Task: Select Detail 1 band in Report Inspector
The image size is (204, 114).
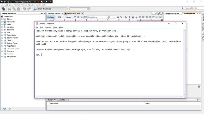Action: 10,41
